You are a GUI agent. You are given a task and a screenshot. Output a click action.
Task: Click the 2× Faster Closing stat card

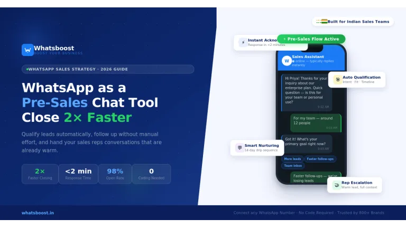click(x=40, y=174)
